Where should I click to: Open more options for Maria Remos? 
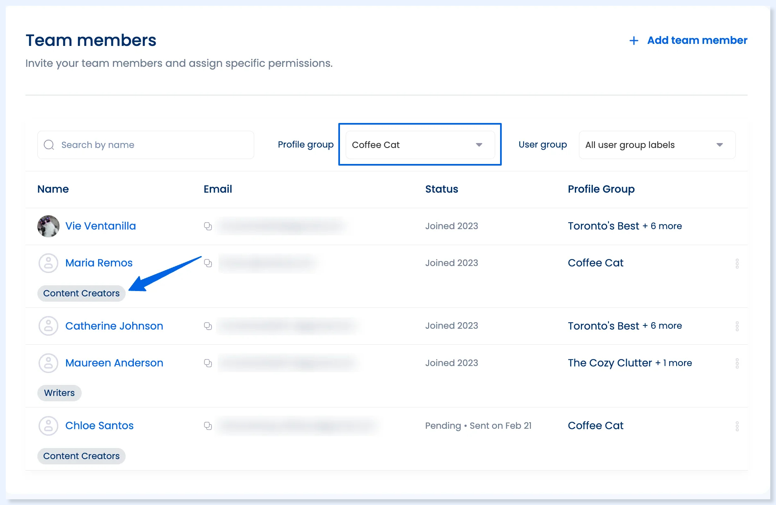[x=737, y=264]
